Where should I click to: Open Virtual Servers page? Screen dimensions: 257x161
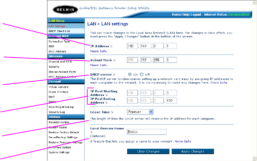pos(58,87)
